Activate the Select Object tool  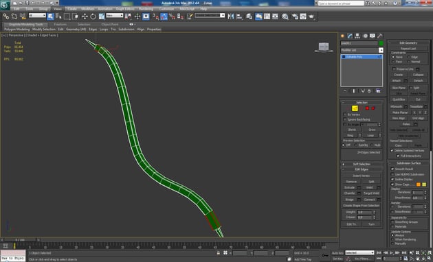pos(51,16)
